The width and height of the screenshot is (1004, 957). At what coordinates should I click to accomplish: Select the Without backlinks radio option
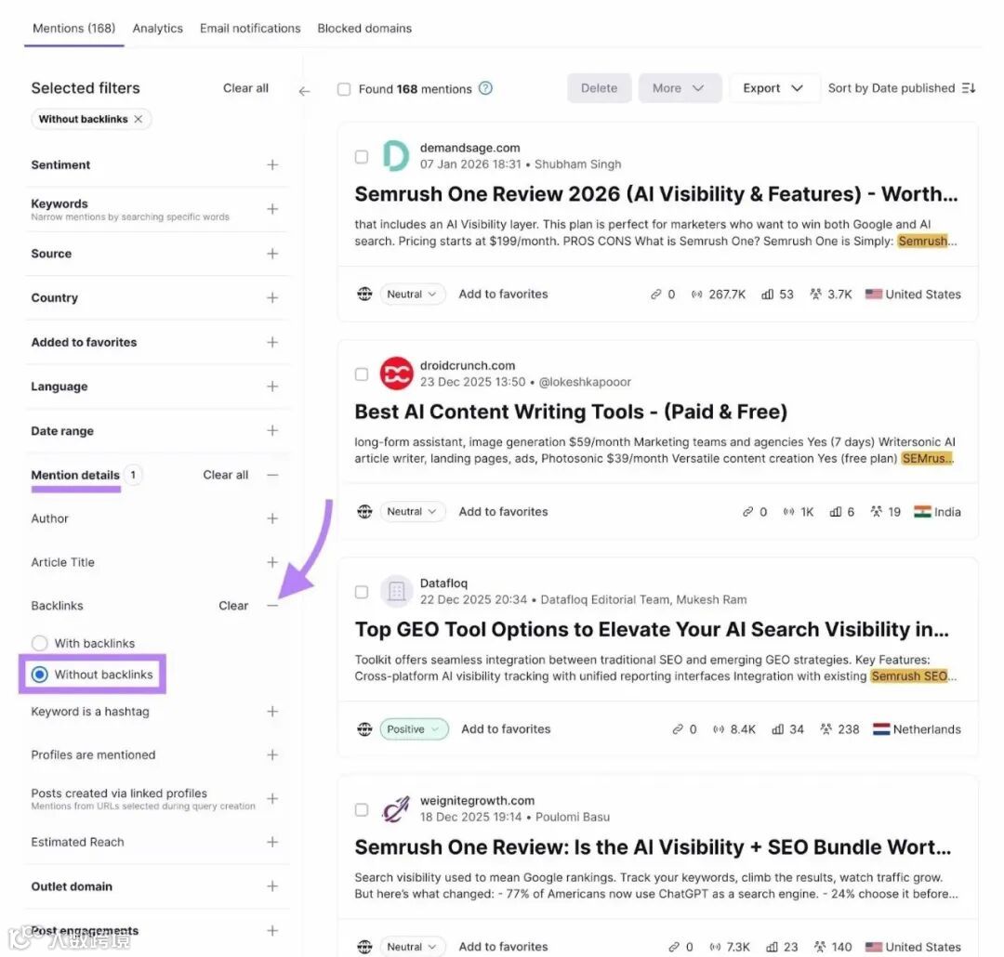[40, 675]
